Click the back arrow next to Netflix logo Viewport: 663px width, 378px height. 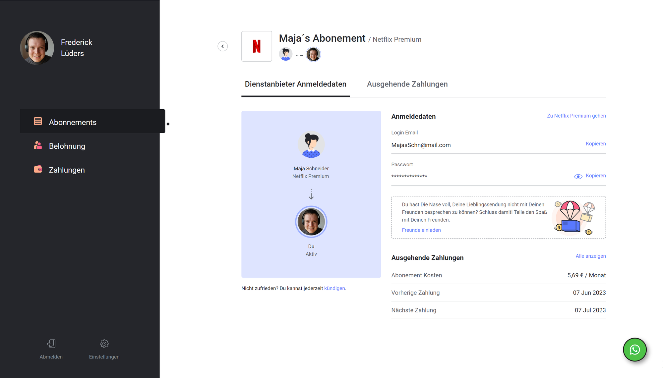222,46
